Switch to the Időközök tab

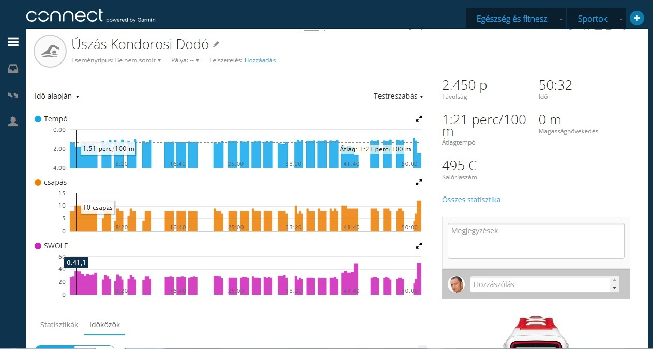coord(105,325)
